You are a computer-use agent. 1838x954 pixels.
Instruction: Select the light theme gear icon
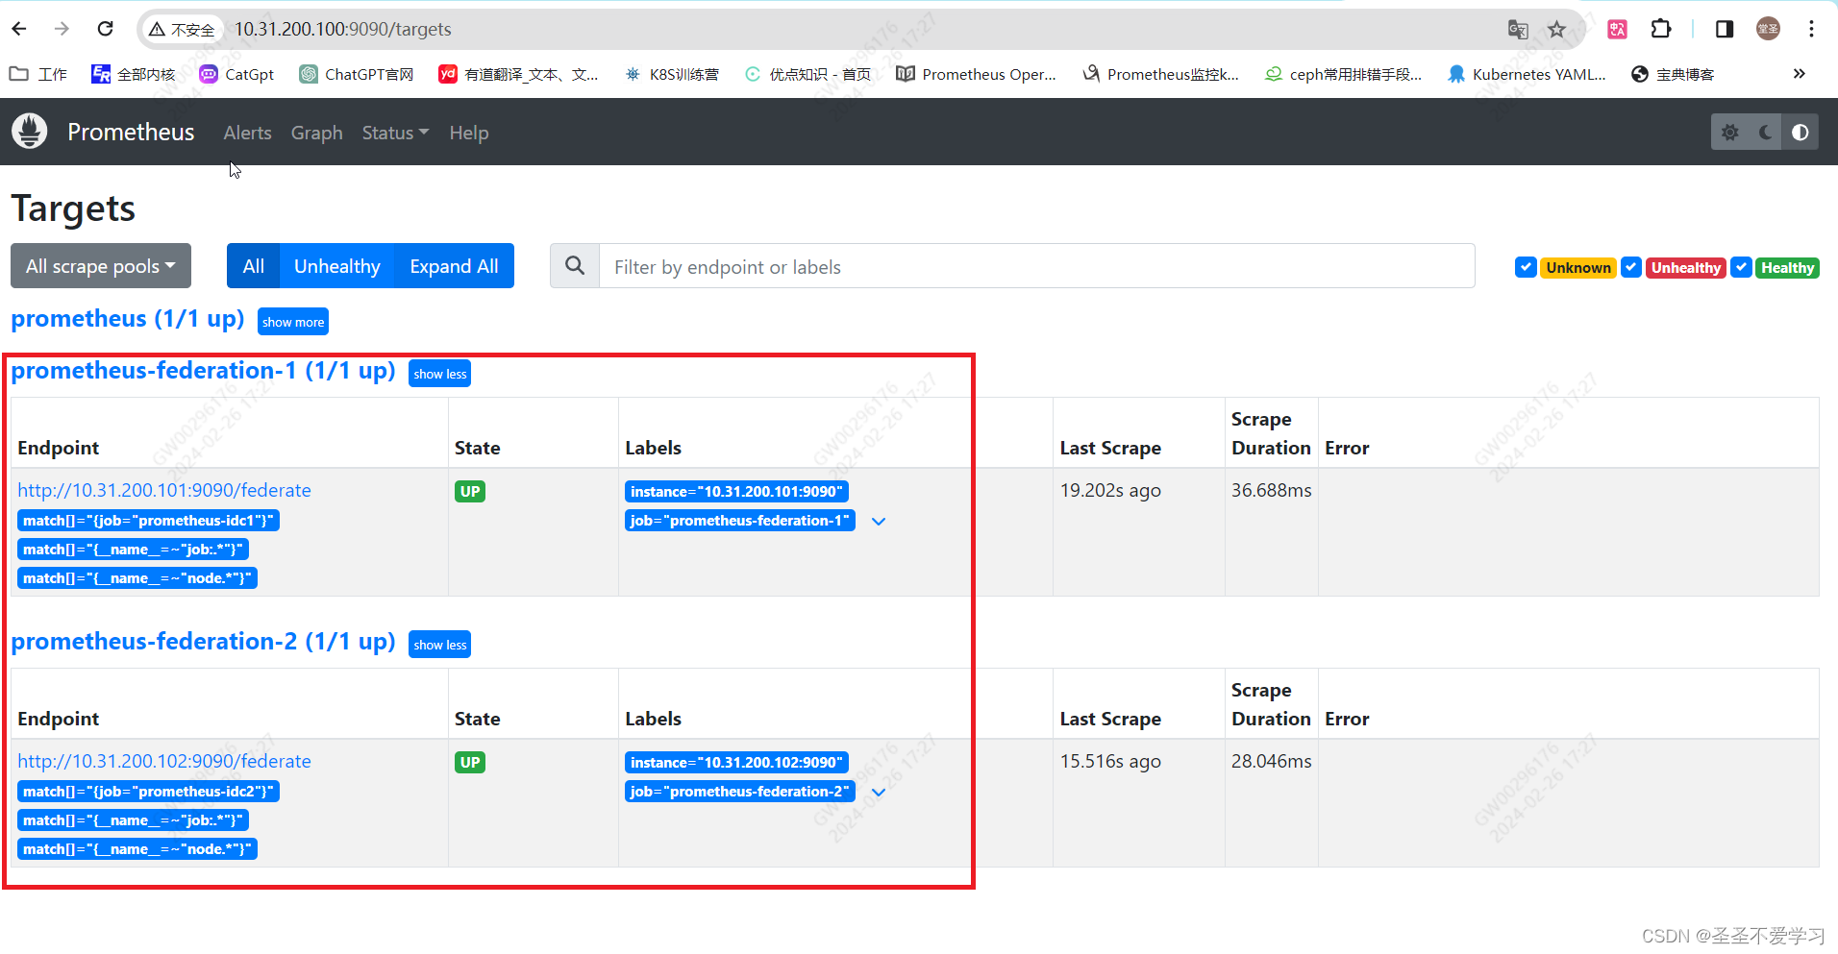point(1729,133)
